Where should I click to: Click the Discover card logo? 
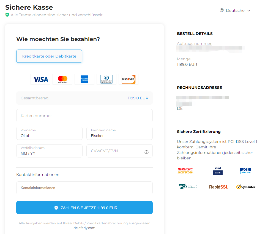pos(129,79)
